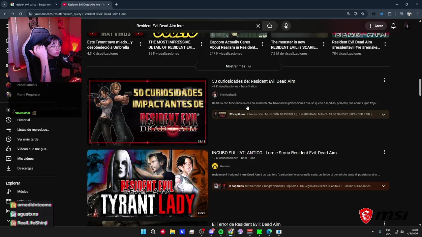Bookmark this page with the star icon
422x237 pixels.
pos(363,14)
